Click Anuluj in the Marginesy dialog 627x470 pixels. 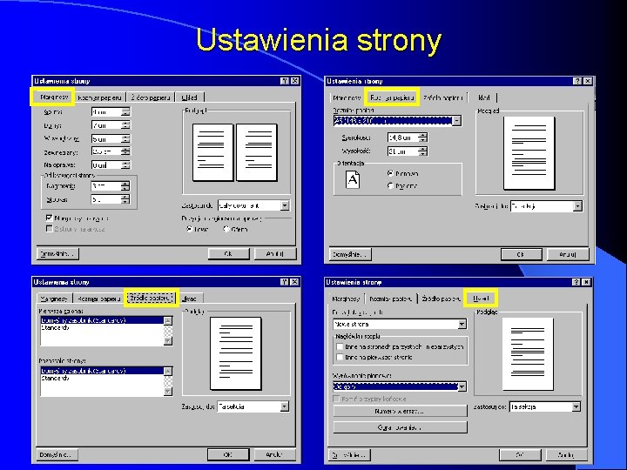tap(275, 254)
